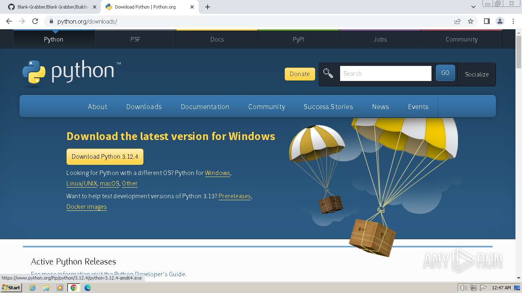Click the magnifying glass search icon

(x=328, y=73)
